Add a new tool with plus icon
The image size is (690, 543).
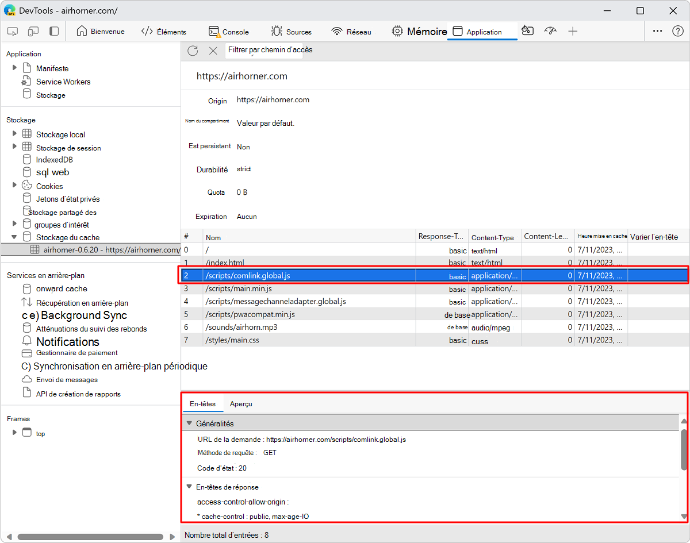coord(573,32)
